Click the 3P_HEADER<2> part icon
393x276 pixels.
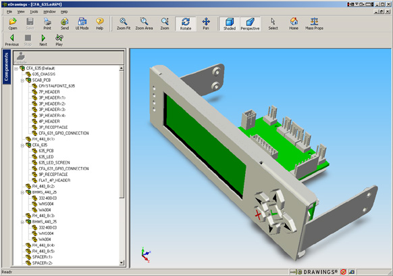tap(34, 103)
